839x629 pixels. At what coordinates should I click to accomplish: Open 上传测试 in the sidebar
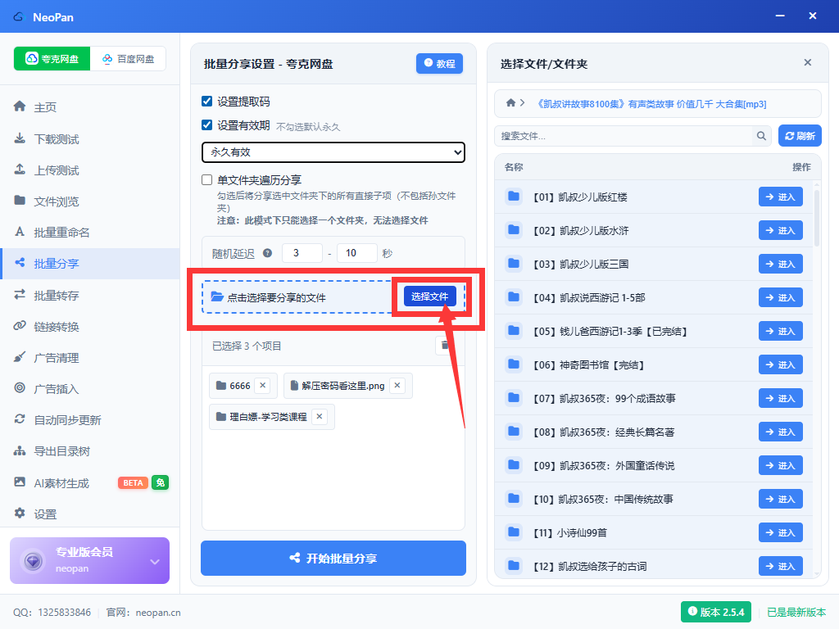pyautogui.click(x=90, y=170)
